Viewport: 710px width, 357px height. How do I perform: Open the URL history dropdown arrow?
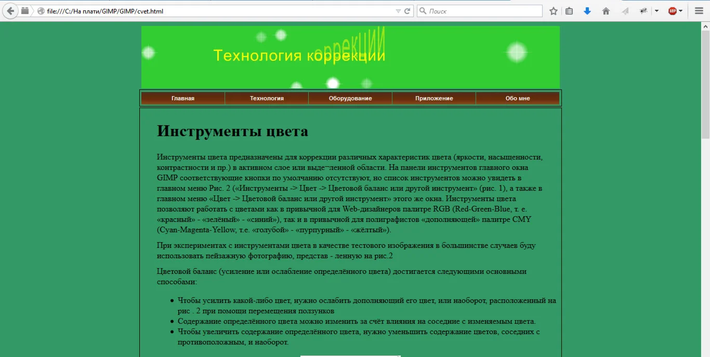[x=398, y=11]
